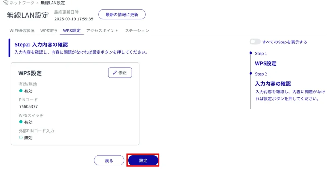Click the Wi-Fi network icon in breadcrumb

[5, 3]
